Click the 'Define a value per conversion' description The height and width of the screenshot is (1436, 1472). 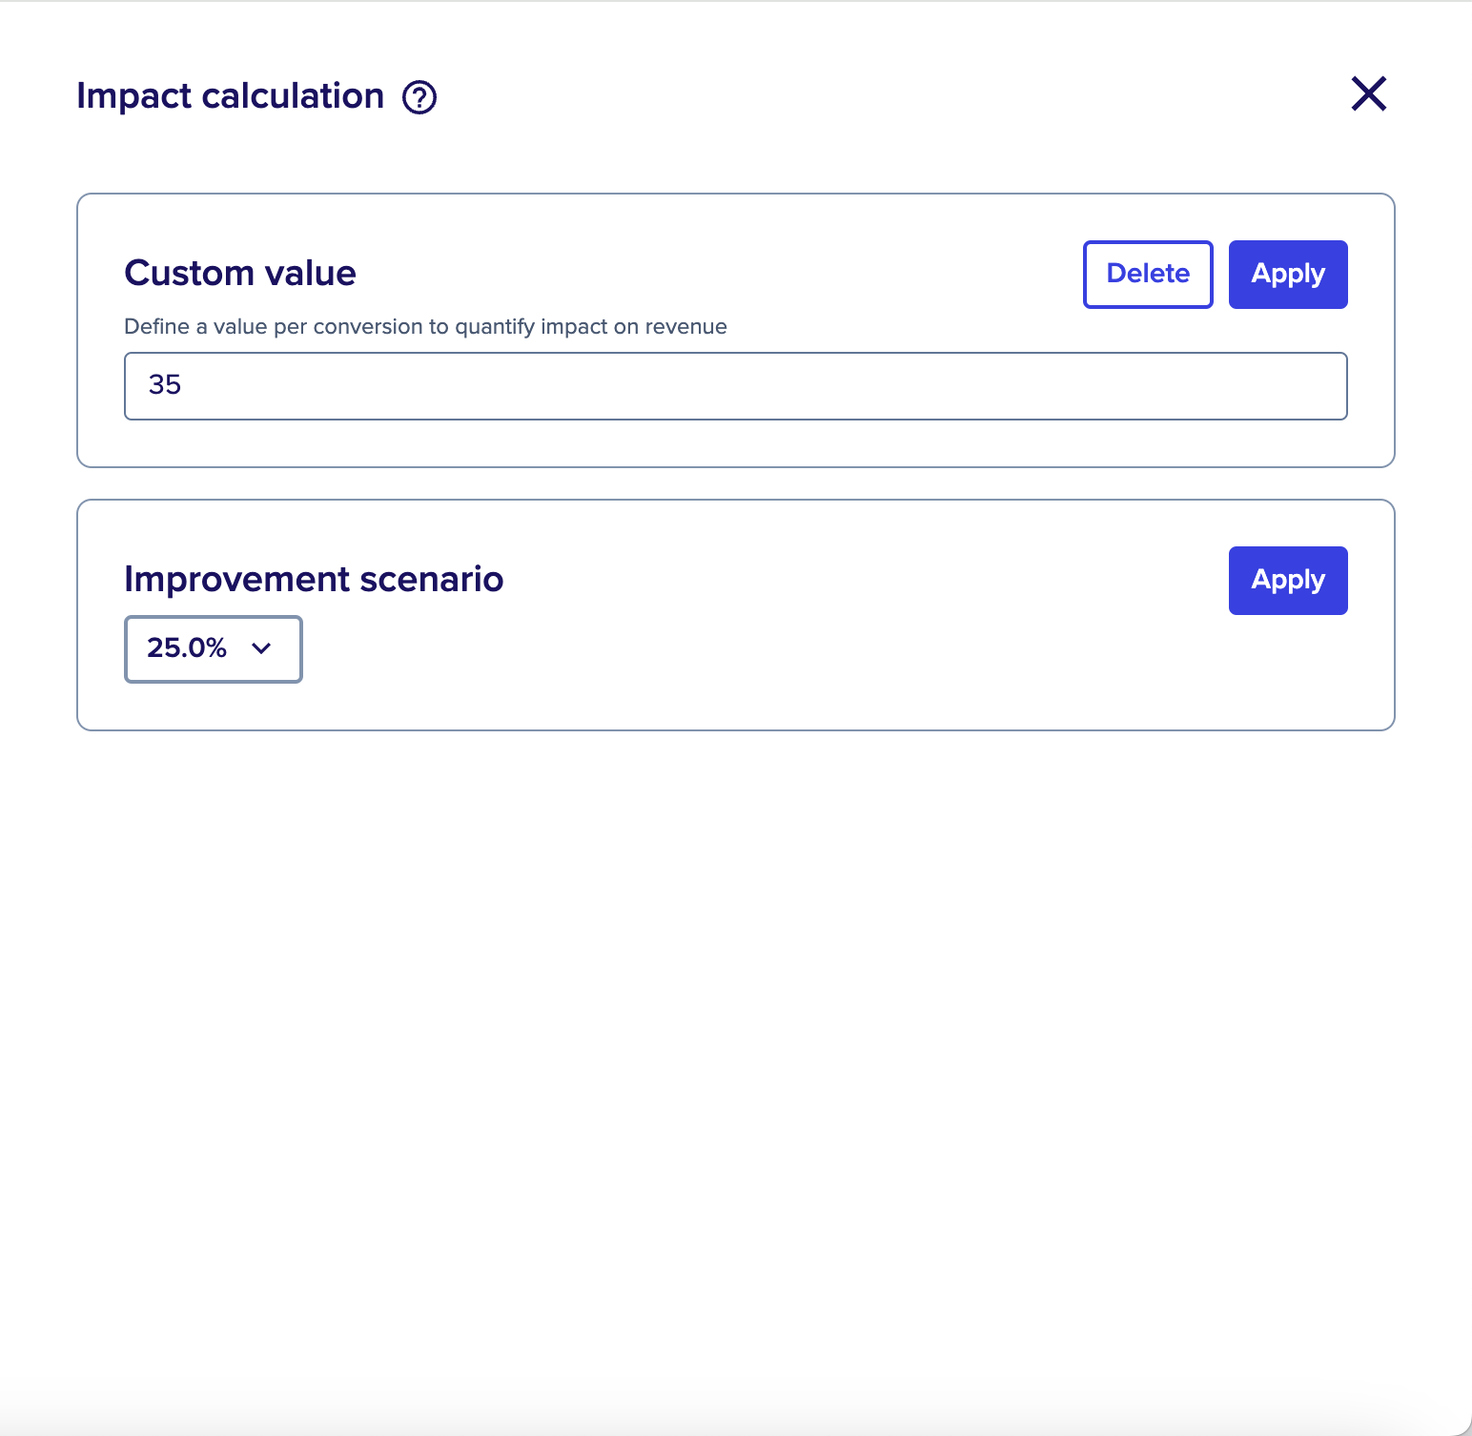[x=425, y=327]
